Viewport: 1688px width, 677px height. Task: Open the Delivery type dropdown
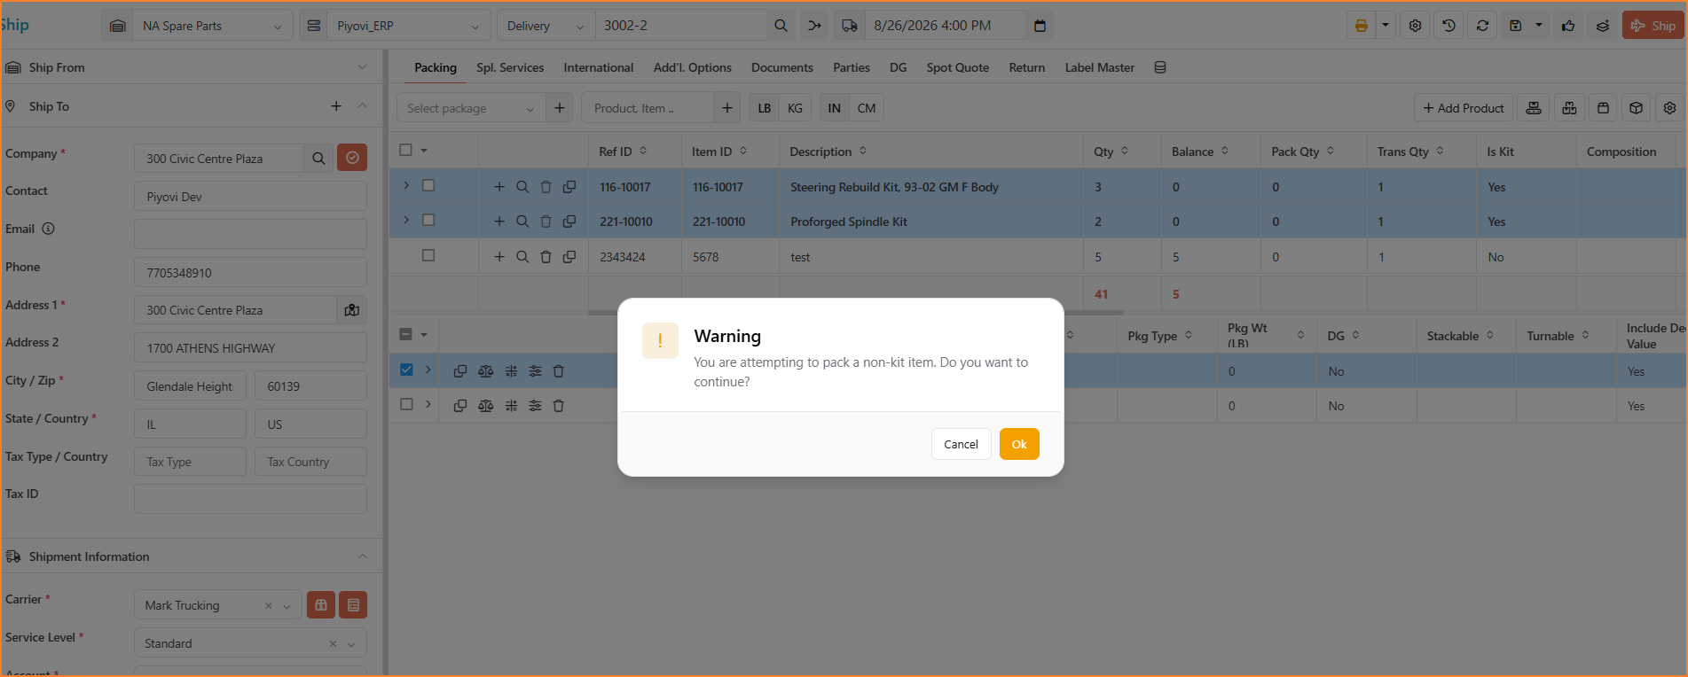pyautogui.click(x=546, y=26)
